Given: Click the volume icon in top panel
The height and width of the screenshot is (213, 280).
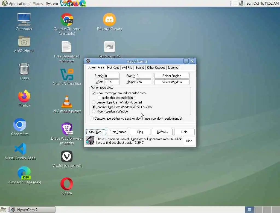Looking at the screenshot, I should pyautogui.click(x=241, y=3).
